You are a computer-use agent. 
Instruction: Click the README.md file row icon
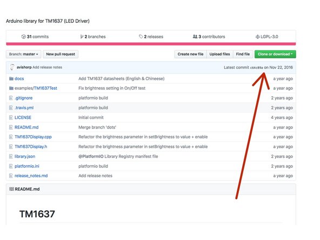click(11, 128)
